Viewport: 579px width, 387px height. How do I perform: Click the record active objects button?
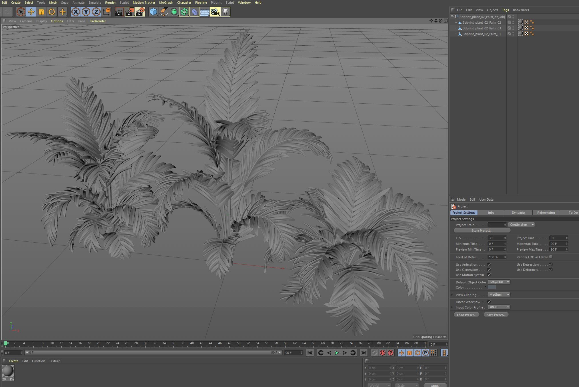coord(374,353)
